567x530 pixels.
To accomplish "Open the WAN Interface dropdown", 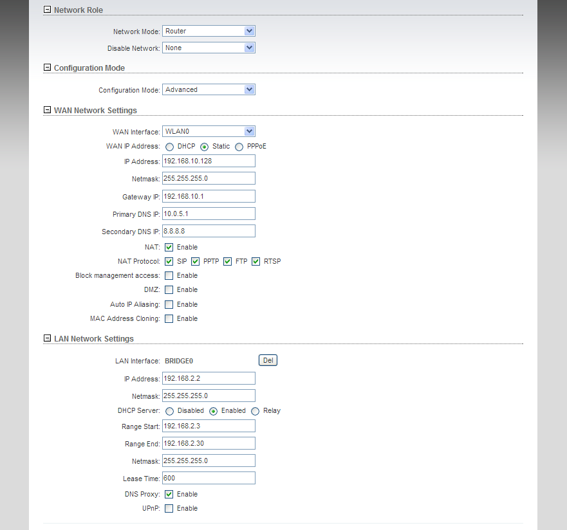I will [x=209, y=131].
